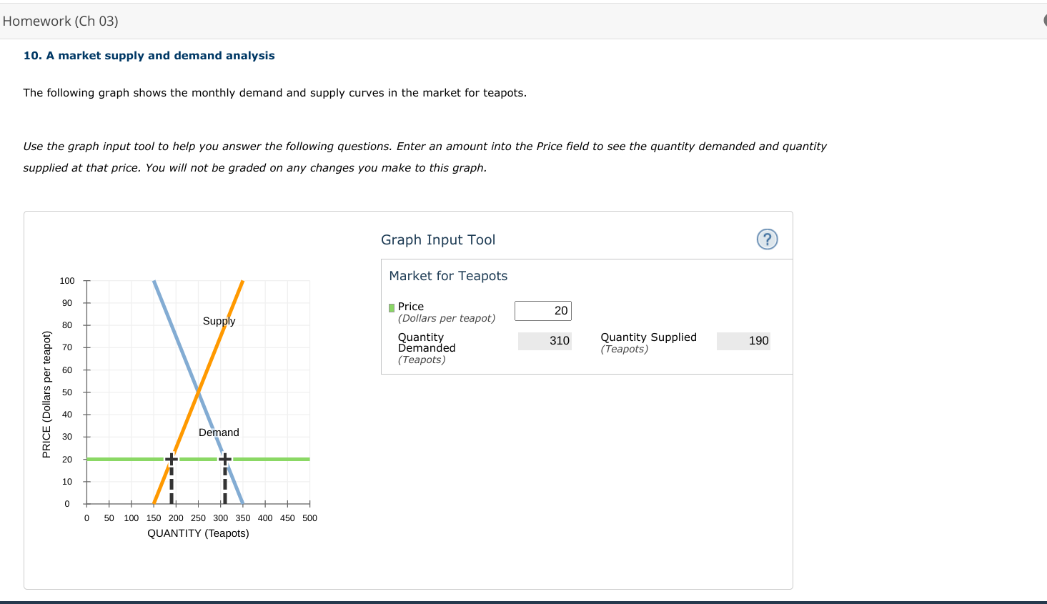Click the 'Demand' label on the graph
Screen dimensions: 1047x604
[x=219, y=432]
